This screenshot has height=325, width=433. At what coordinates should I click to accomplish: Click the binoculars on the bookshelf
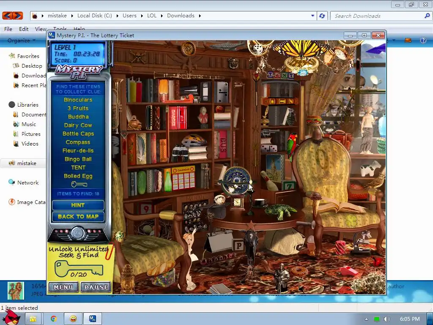pos(179,153)
